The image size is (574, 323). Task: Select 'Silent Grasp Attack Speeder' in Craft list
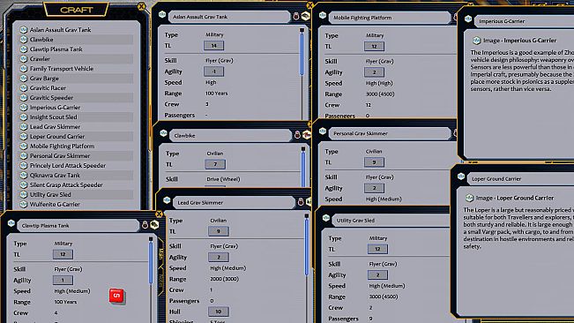pyautogui.click(x=66, y=185)
